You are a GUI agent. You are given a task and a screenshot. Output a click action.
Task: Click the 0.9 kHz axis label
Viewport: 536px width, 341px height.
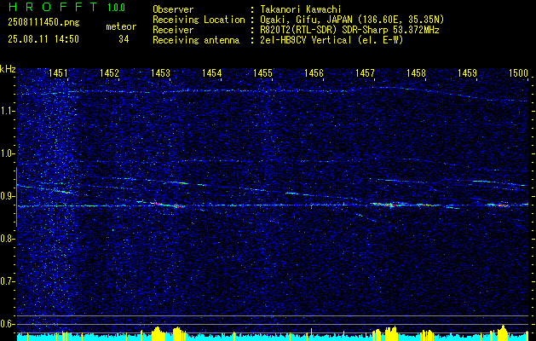tap(8, 196)
